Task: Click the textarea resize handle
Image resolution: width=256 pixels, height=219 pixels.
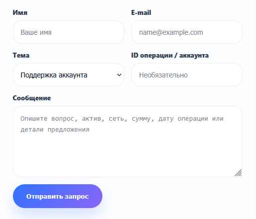Action: coord(238,173)
